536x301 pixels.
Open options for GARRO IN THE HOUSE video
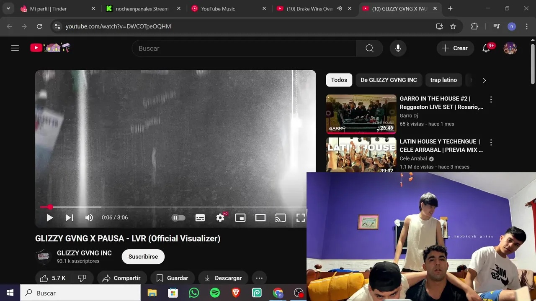coord(491,99)
